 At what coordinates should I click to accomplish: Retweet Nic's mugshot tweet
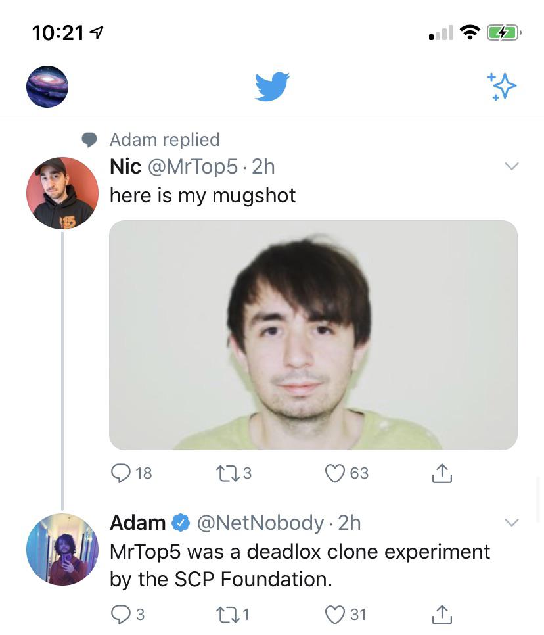pyautogui.click(x=225, y=473)
